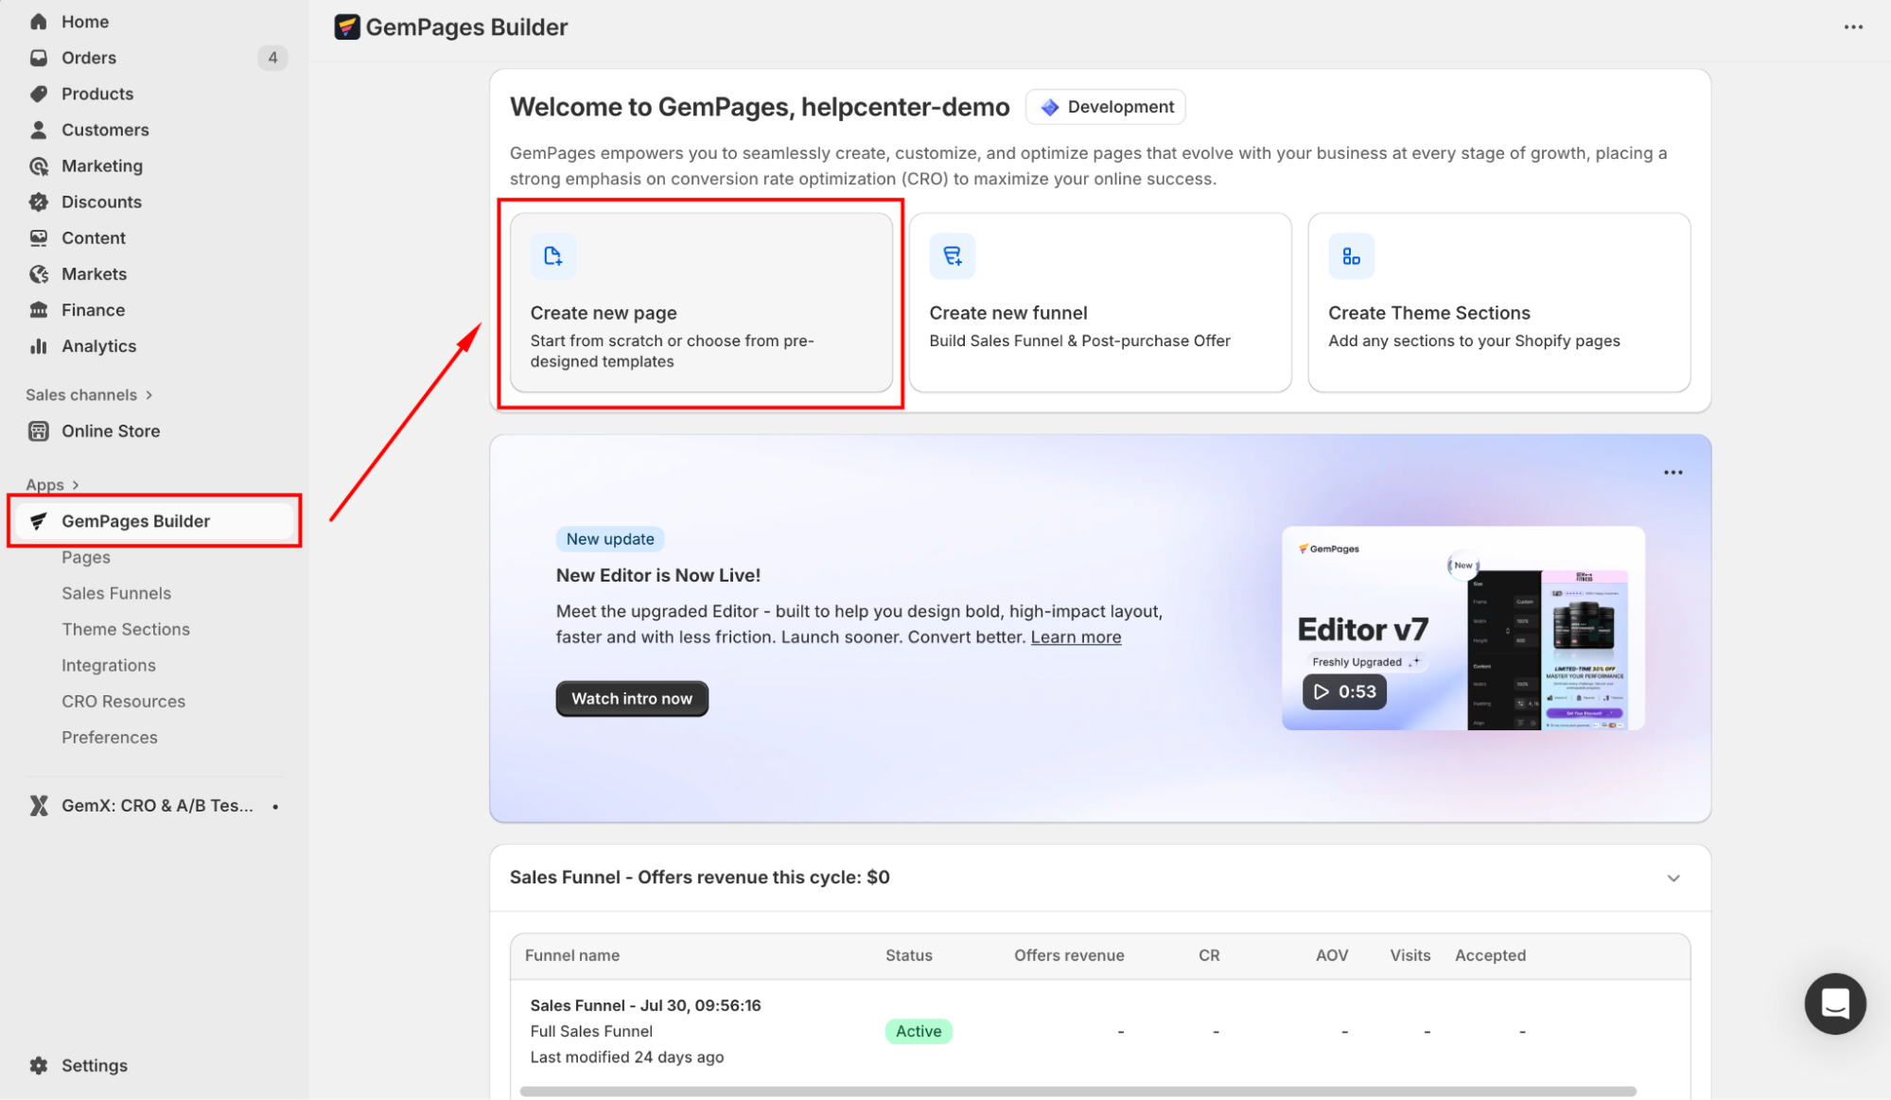The width and height of the screenshot is (1891, 1100).
Task: Click the Create new page document icon
Action: [x=552, y=255]
